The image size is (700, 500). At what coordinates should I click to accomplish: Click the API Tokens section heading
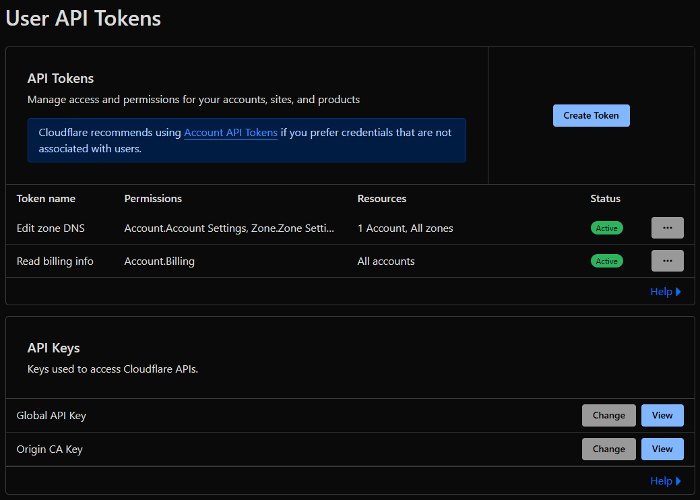tap(61, 79)
